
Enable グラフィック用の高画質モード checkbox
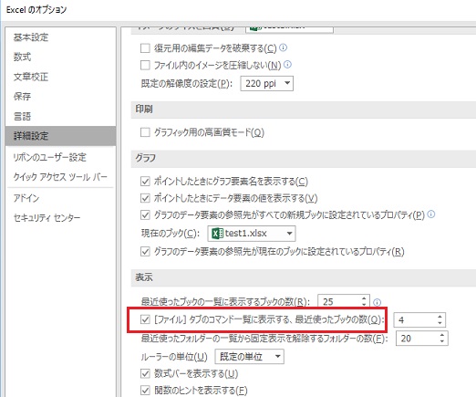pos(145,132)
